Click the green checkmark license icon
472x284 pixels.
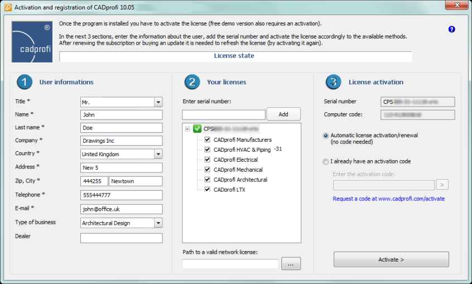tap(198, 129)
